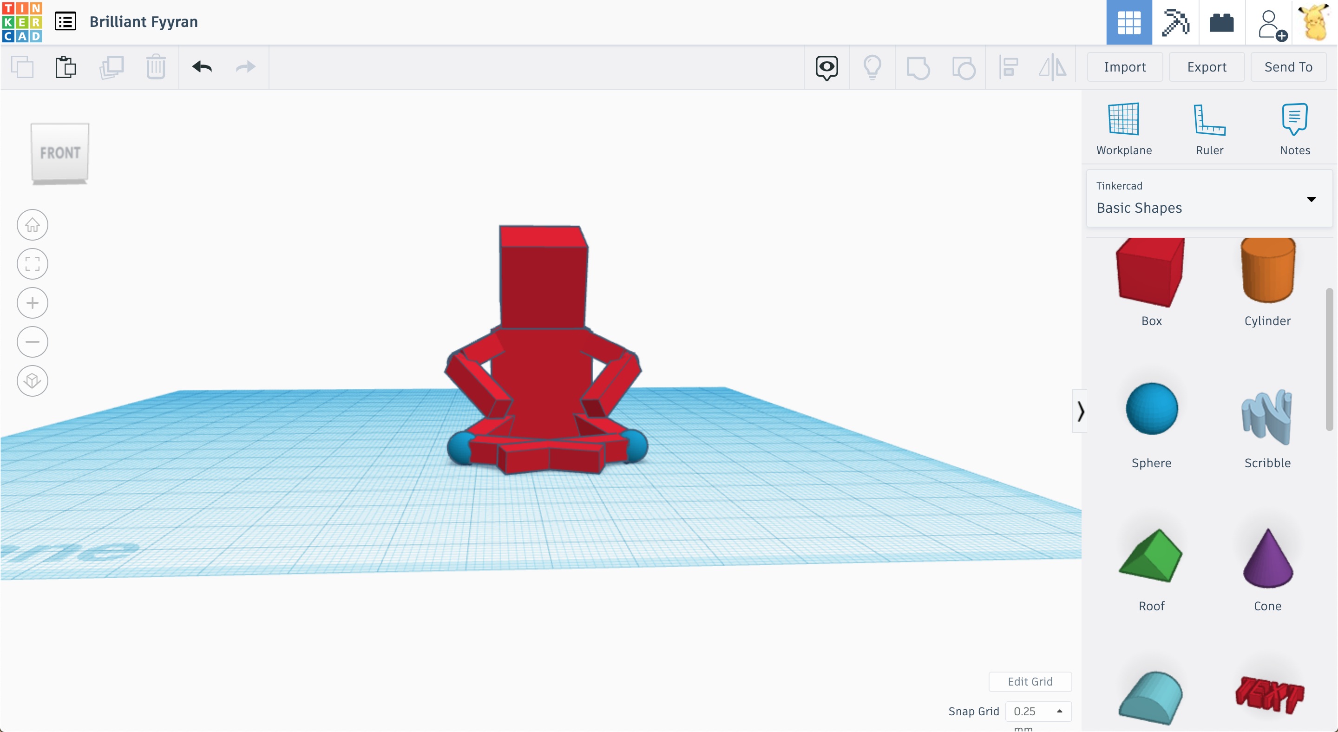The image size is (1338, 732).
Task: Click the Export button
Action: (x=1207, y=67)
